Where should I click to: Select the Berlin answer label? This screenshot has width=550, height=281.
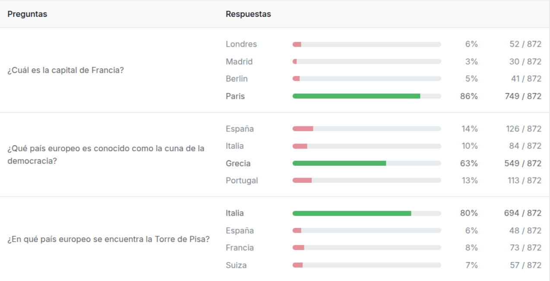pyautogui.click(x=237, y=79)
